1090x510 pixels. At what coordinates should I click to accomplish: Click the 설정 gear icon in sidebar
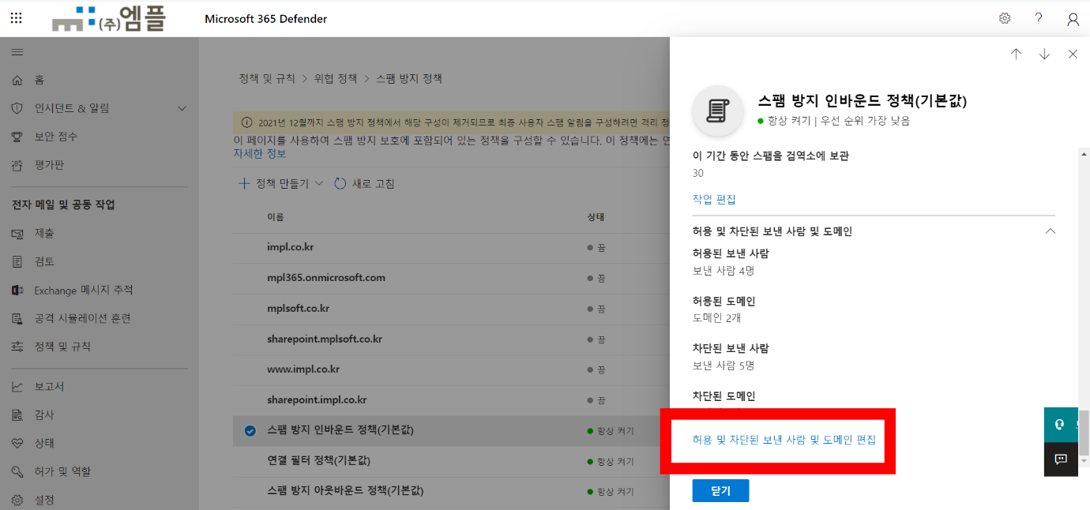click(x=17, y=500)
